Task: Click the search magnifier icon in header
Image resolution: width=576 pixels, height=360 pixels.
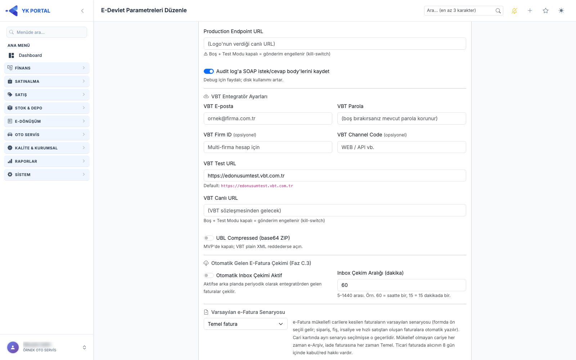Action: (498, 11)
